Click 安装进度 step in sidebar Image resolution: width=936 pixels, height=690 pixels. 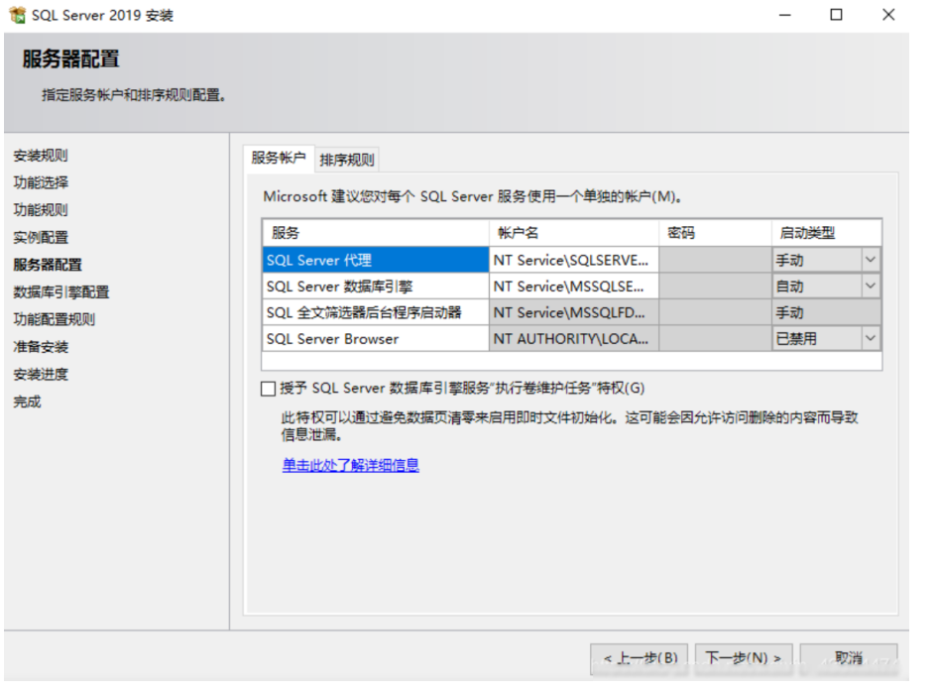click(x=41, y=375)
